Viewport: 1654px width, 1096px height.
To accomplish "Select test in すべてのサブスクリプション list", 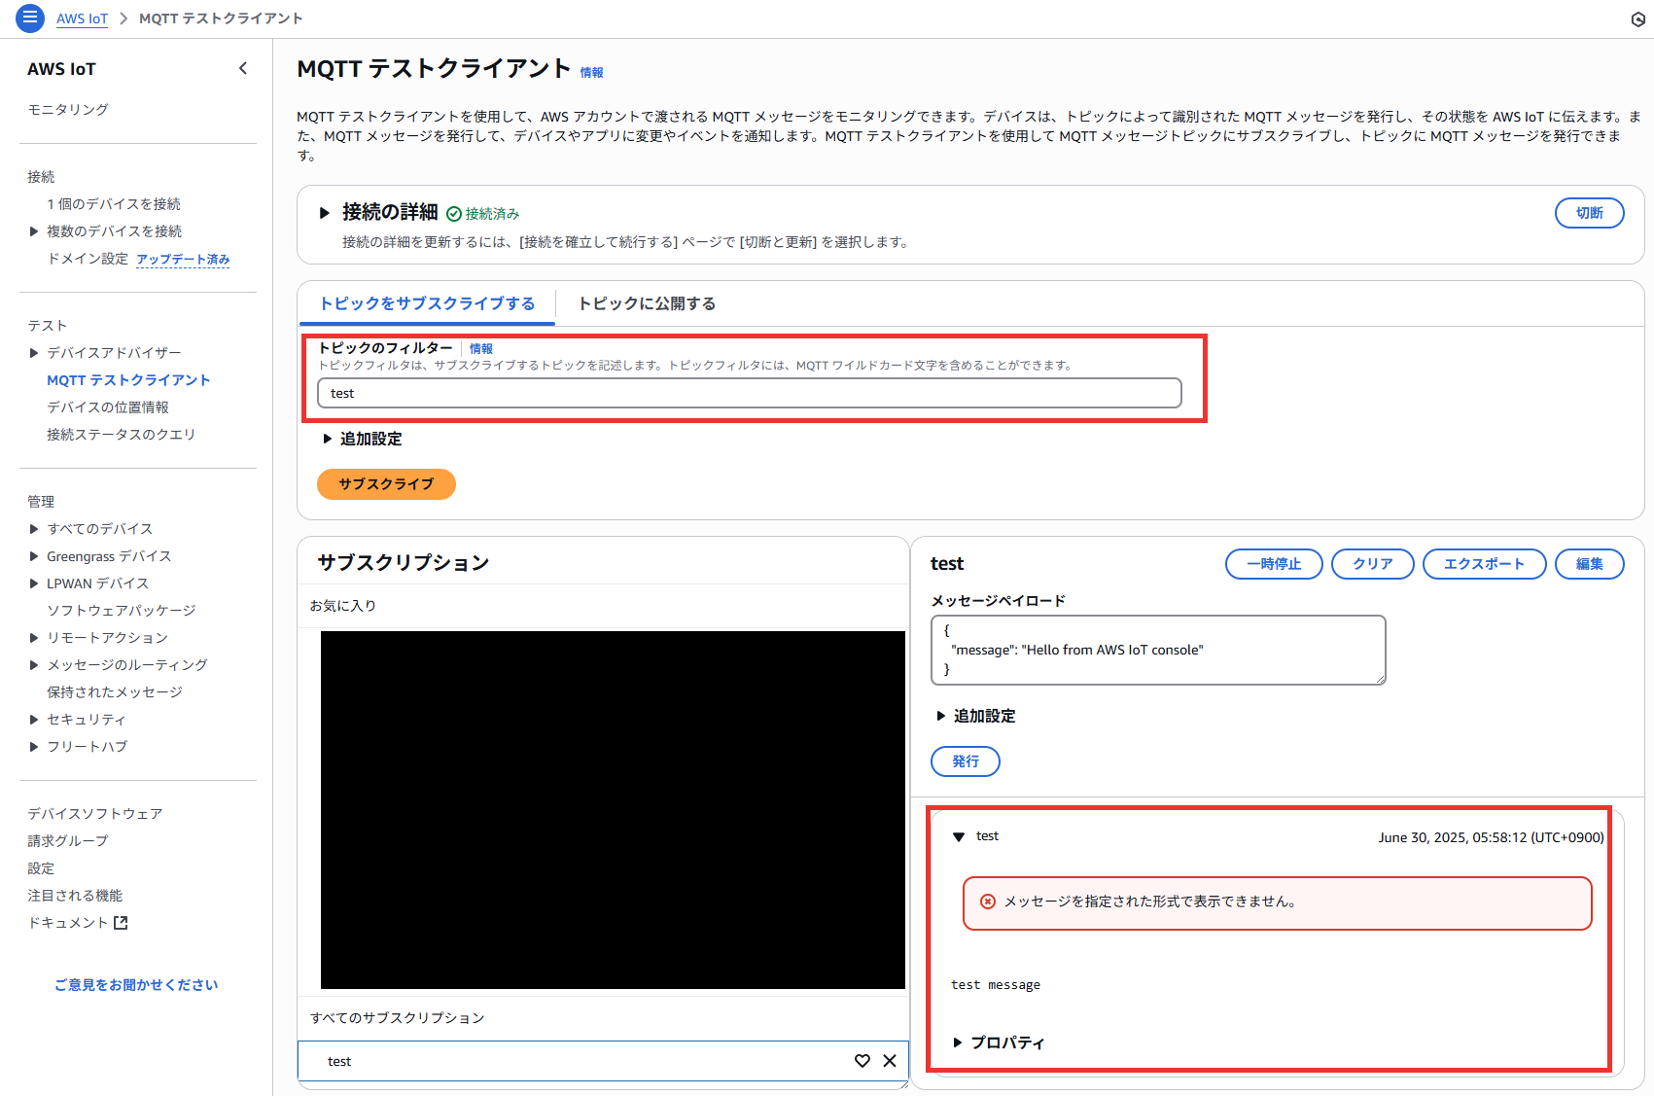I will tap(603, 1061).
